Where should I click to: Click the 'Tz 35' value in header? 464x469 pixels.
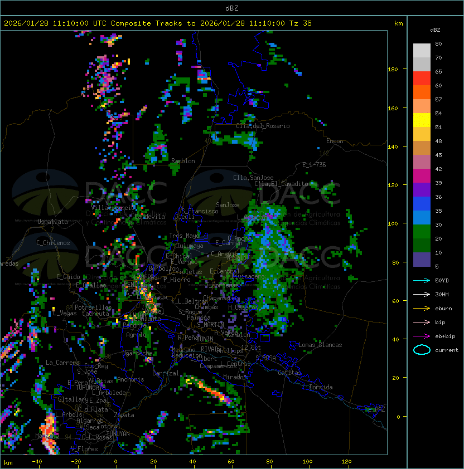tap(301, 23)
